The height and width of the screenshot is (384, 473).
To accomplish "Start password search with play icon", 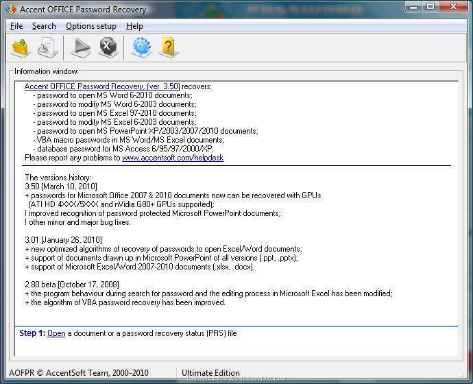I will [x=80, y=48].
